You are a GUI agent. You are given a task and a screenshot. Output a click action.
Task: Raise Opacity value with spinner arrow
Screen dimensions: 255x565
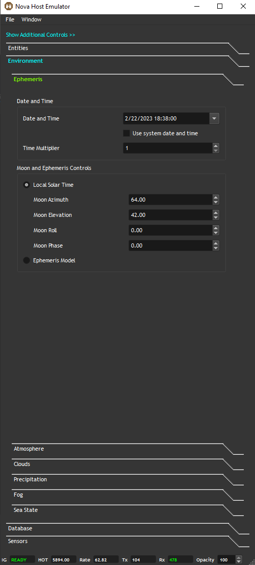click(239, 558)
